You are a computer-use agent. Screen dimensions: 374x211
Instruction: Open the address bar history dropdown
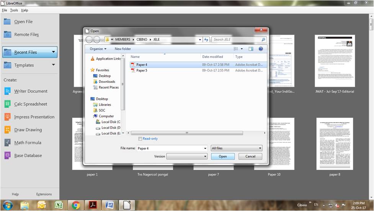coord(200,40)
